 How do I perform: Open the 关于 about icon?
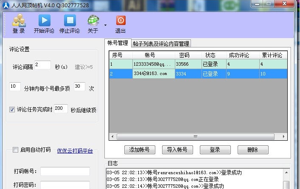tap(93, 24)
